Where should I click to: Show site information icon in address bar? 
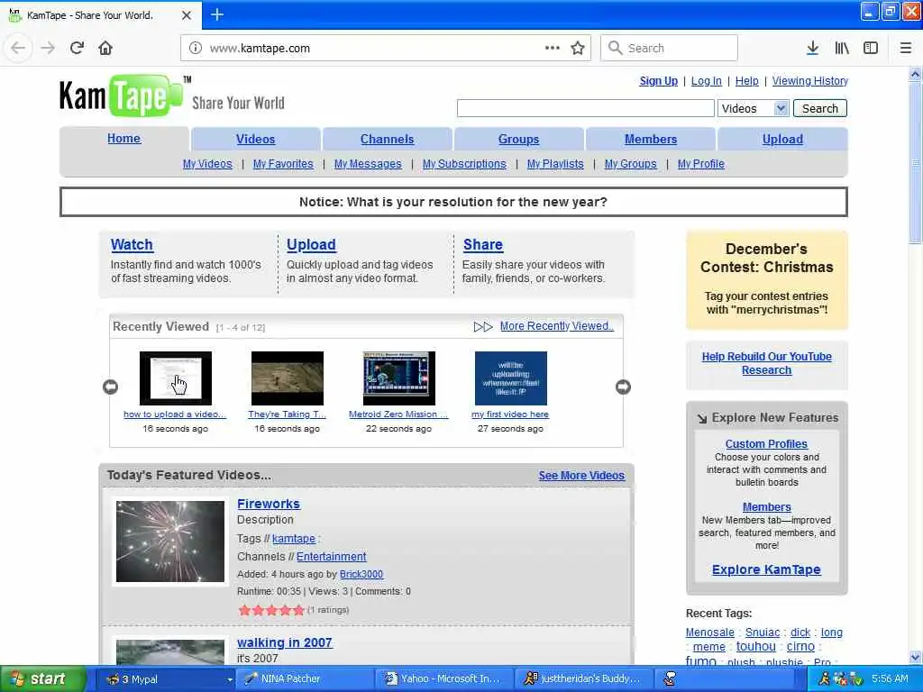tap(196, 49)
